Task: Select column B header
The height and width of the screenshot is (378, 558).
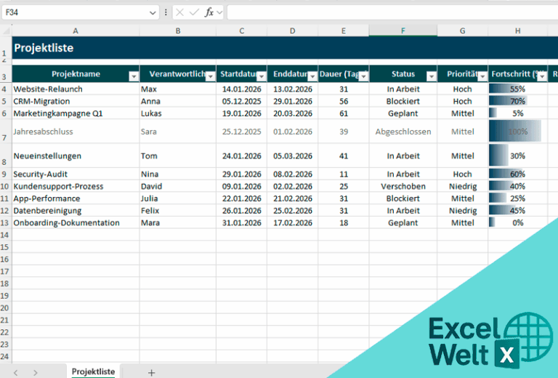Action: coord(178,31)
